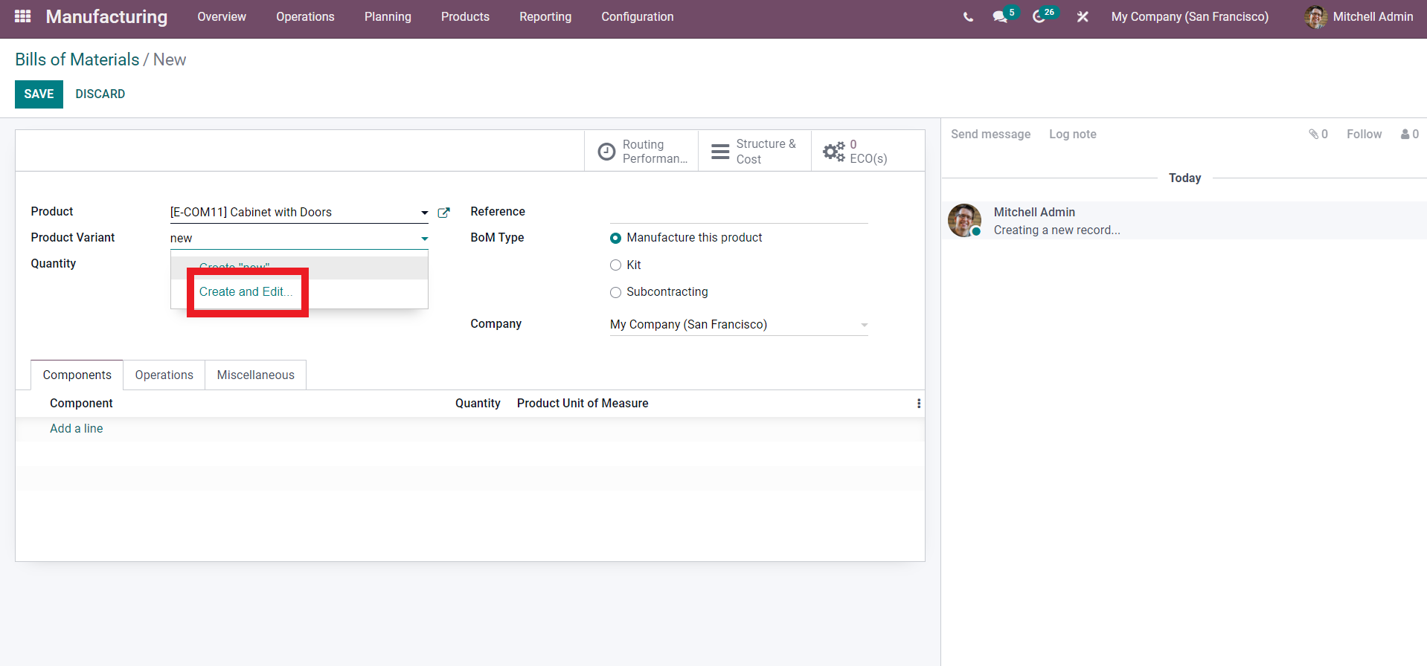Open Routing Performance stat button

coord(641,152)
